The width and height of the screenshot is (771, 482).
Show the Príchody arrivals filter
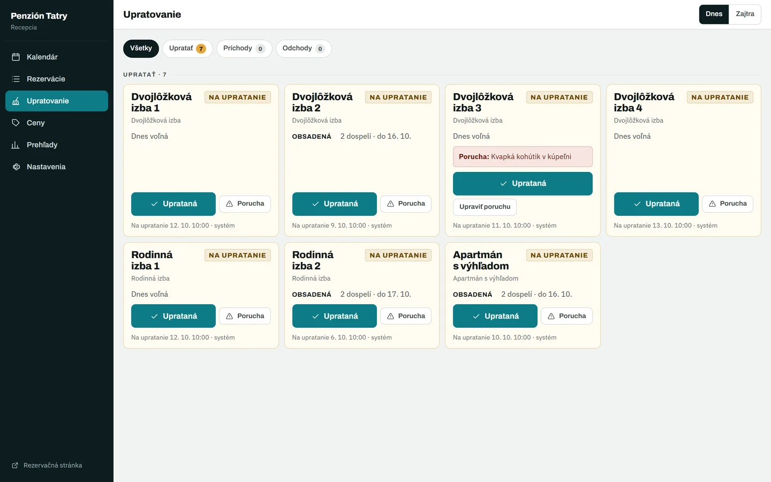pos(244,48)
